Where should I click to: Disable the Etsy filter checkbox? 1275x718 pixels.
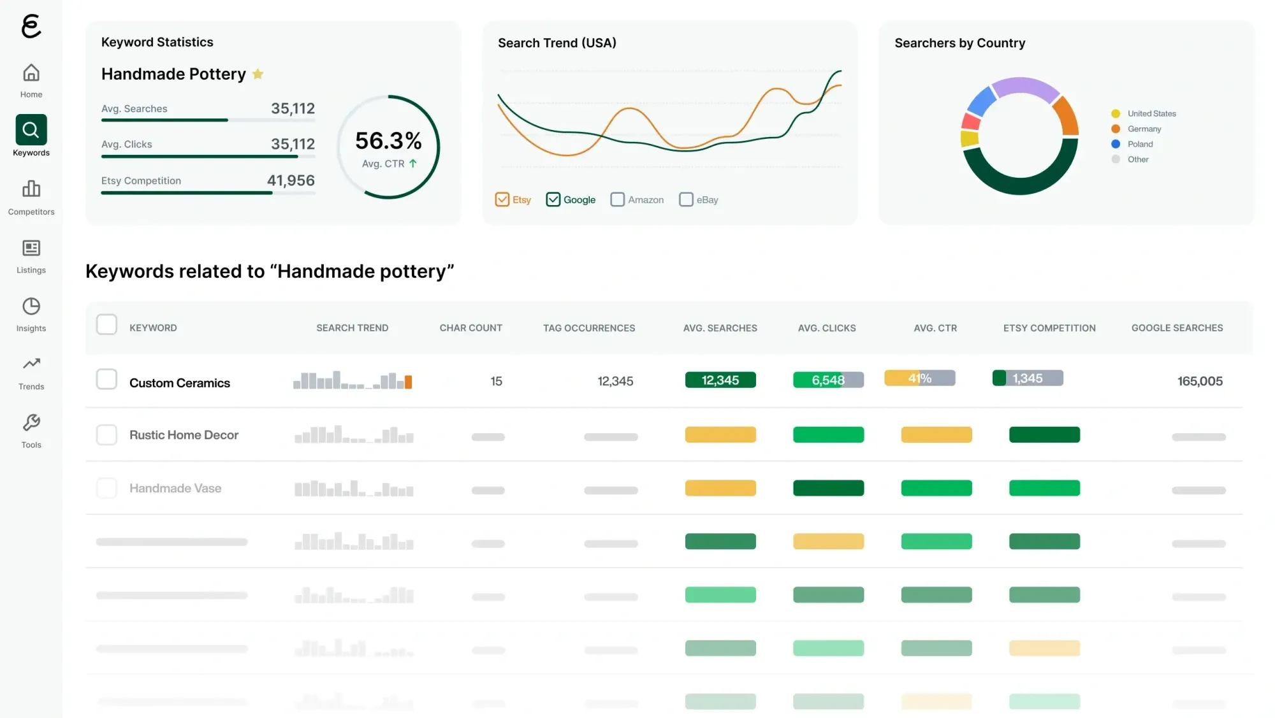(502, 199)
